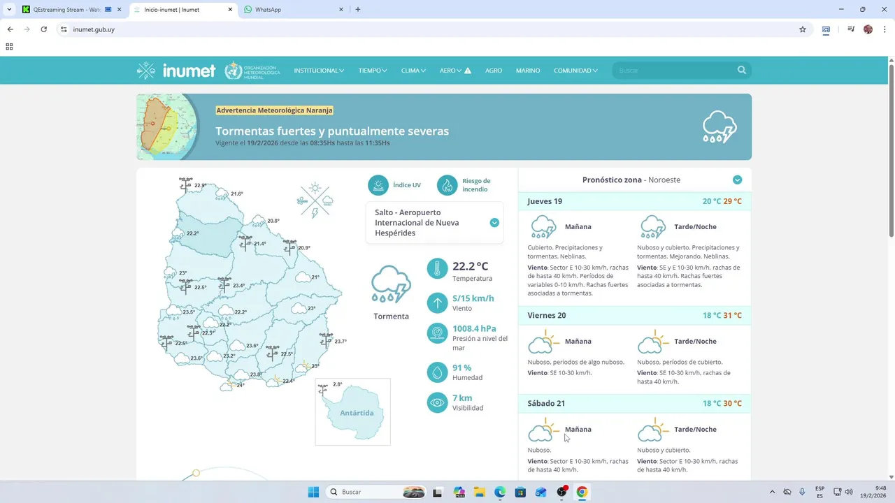Open the Advertencia Meteorológica Naranja label
Screen dimensions: 895x503
(x=274, y=110)
